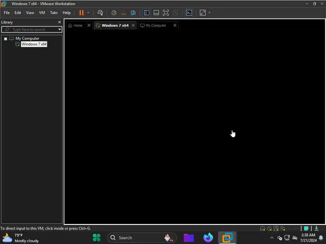Show hidden system tray icons chevron
326x244 pixels.
click(272, 238)
